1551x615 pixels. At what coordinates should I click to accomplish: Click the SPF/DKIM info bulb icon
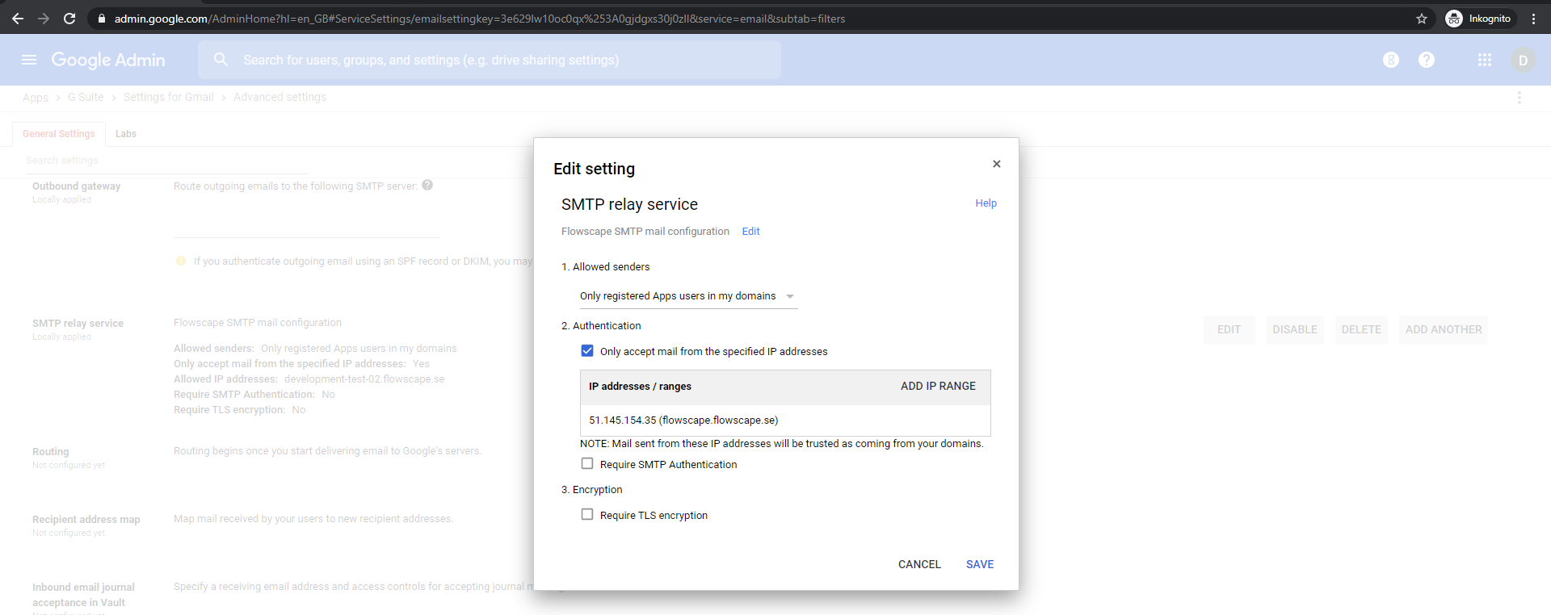[x=181, y=261]
